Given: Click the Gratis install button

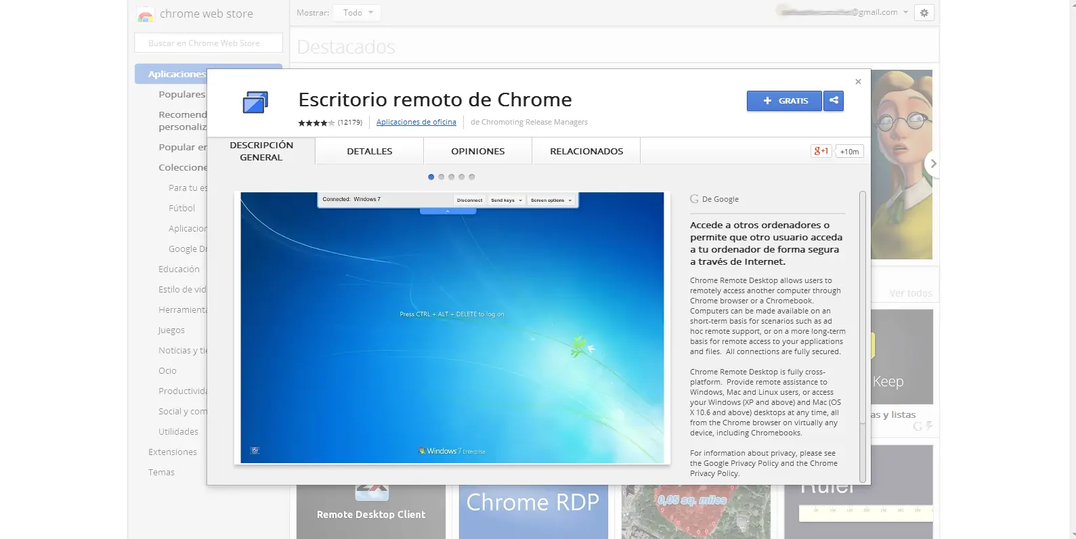Looking at the screenshot, I should 784,100.
